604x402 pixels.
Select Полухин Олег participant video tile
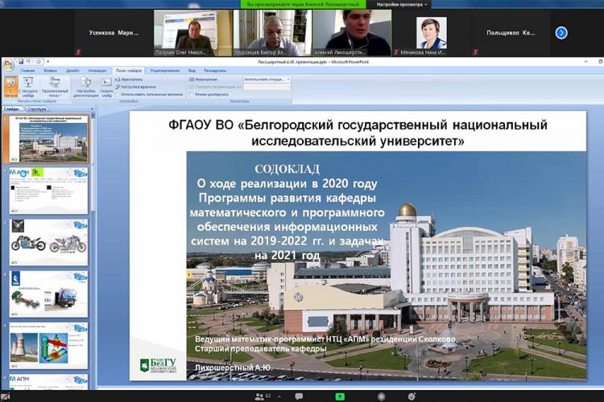tap(193, 33)
